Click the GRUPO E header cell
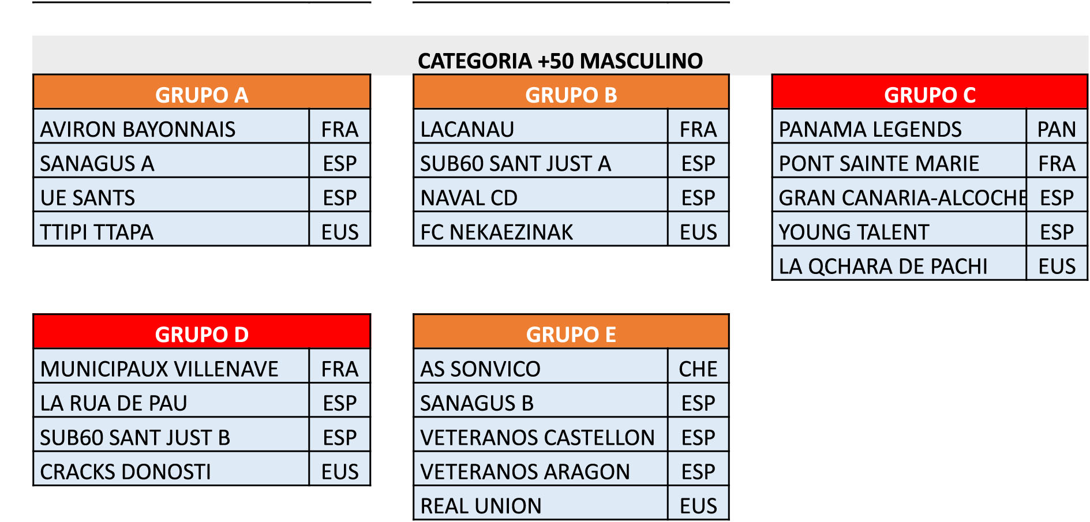The height and width of the screenshot is (522, 1090). pyautogui.click(x=571, y=334)
